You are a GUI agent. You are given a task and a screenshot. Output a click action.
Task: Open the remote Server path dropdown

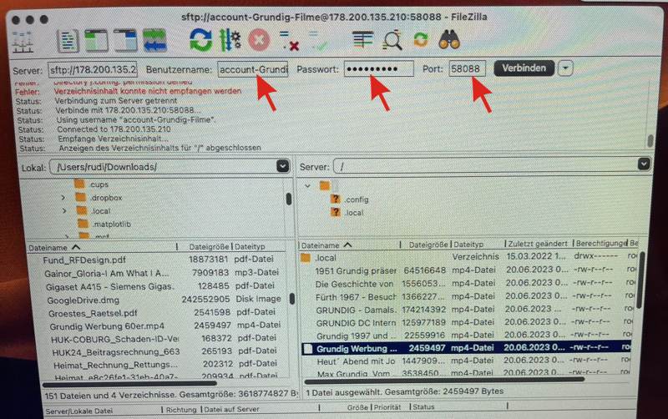coord(643,166)
